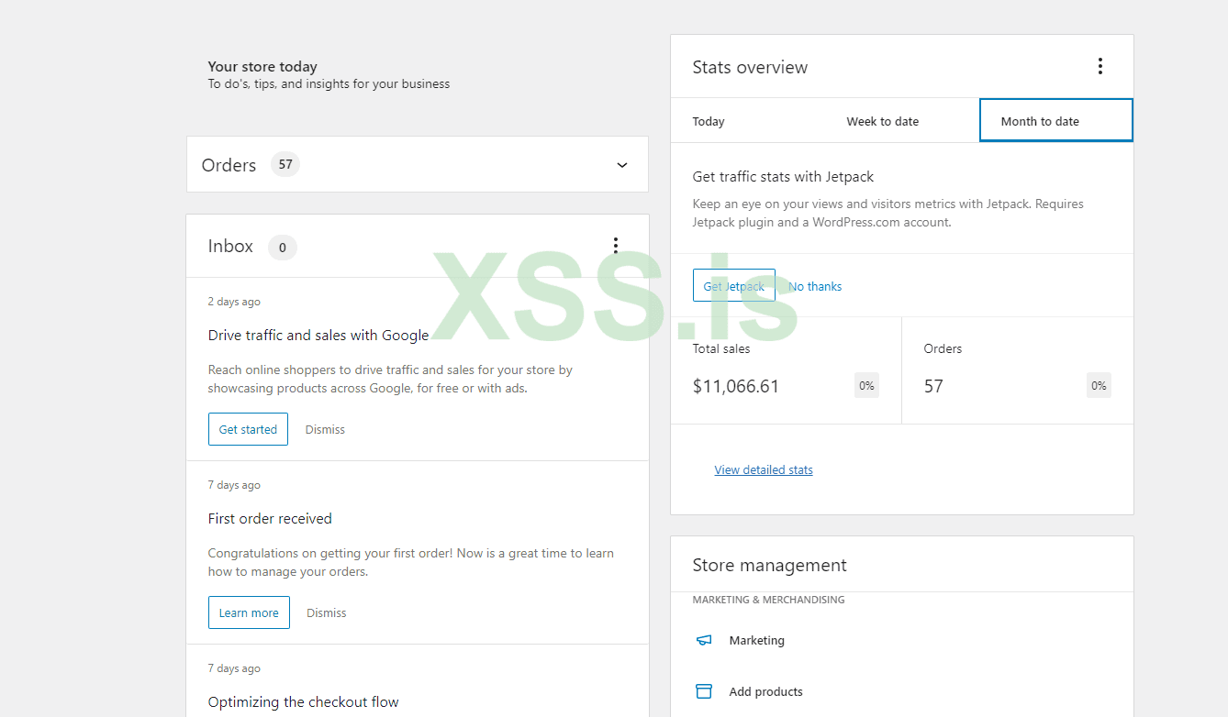Image resolution: width=1228 pixels, height=717 pixels.
Task: Open the Marketing store management item
Action: (756, 640)
